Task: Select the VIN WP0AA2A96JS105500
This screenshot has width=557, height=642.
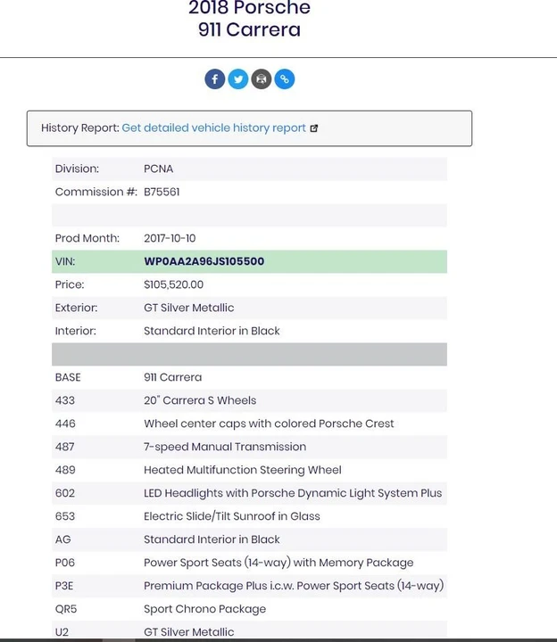Action: tap(204, 261)
